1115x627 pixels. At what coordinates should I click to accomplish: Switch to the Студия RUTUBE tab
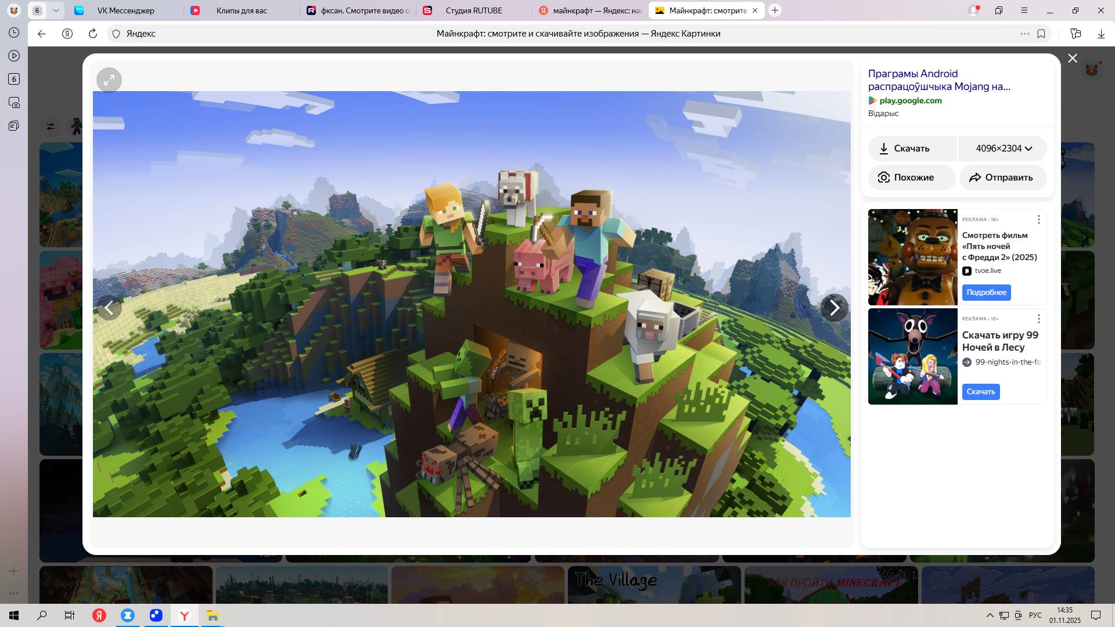pos(473,10)
